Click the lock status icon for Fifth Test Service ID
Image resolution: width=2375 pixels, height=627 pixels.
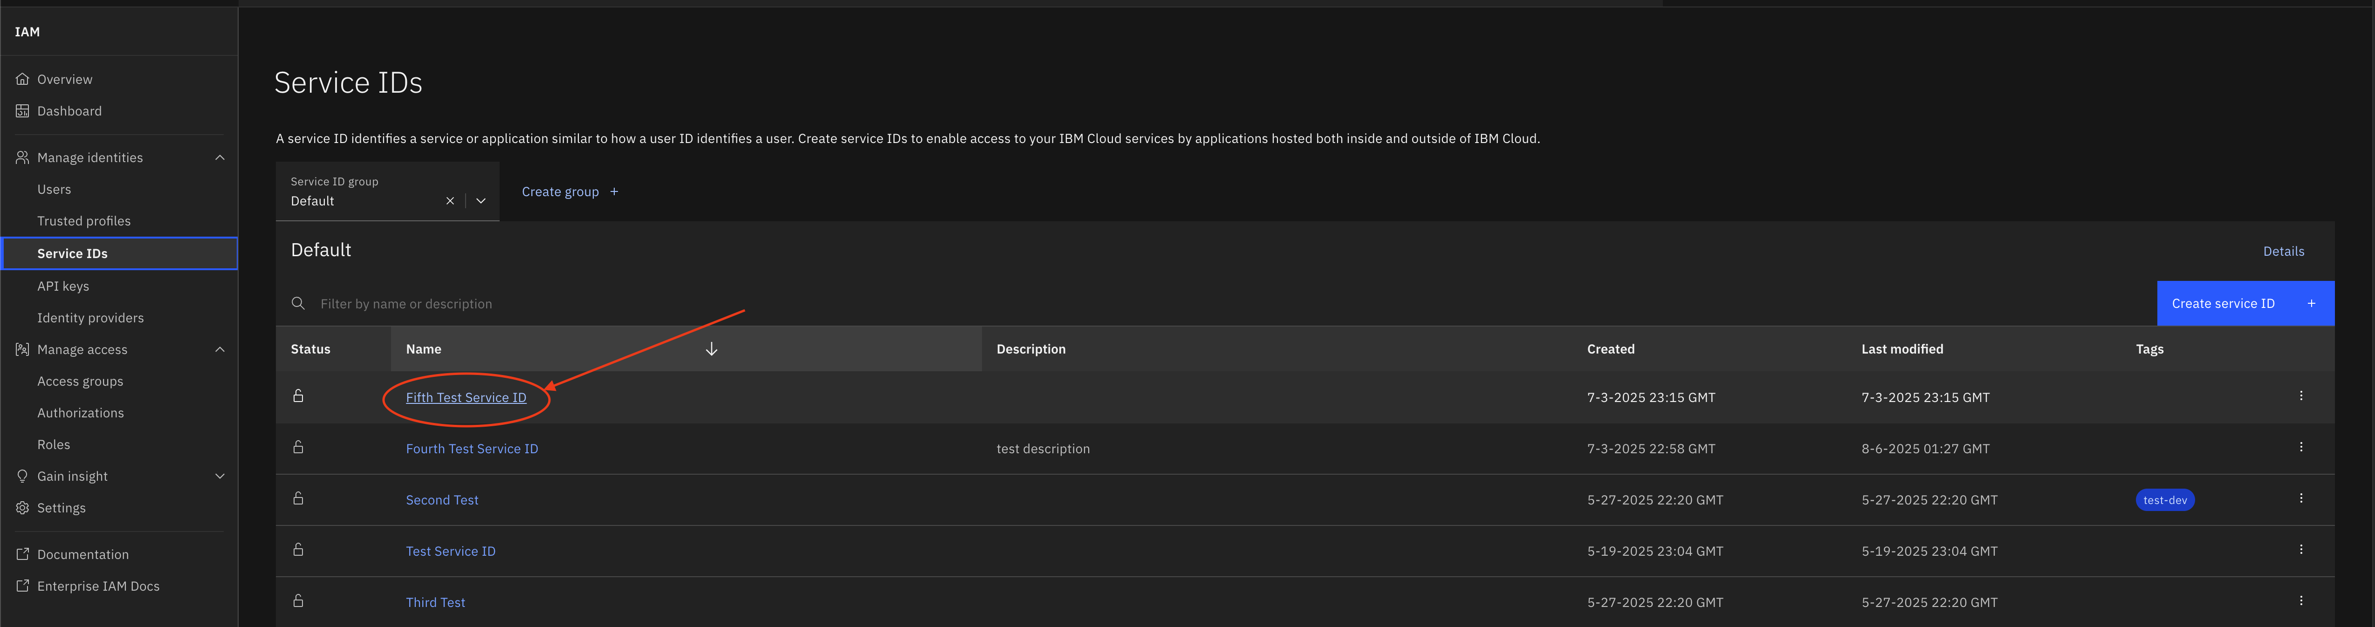tap(298, 395)
